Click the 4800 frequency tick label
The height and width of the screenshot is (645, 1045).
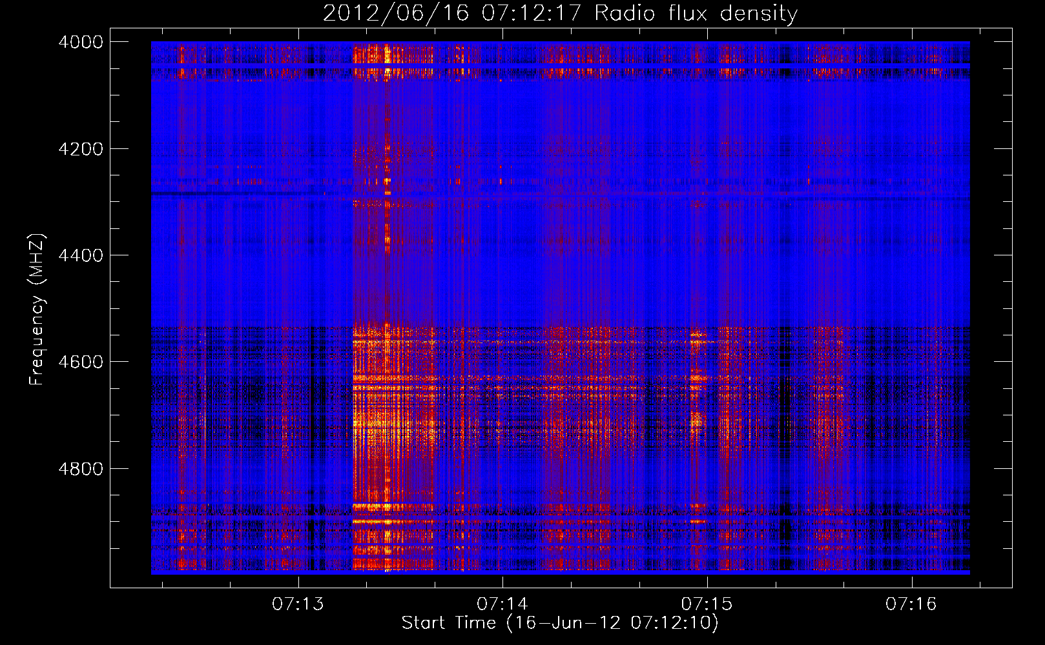click(81, 468)
